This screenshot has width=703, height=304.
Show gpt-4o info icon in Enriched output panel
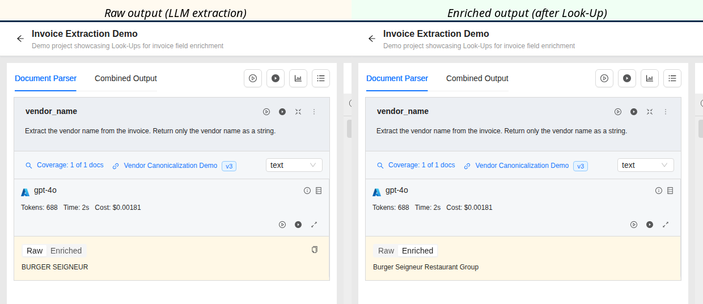click(659, 191)
